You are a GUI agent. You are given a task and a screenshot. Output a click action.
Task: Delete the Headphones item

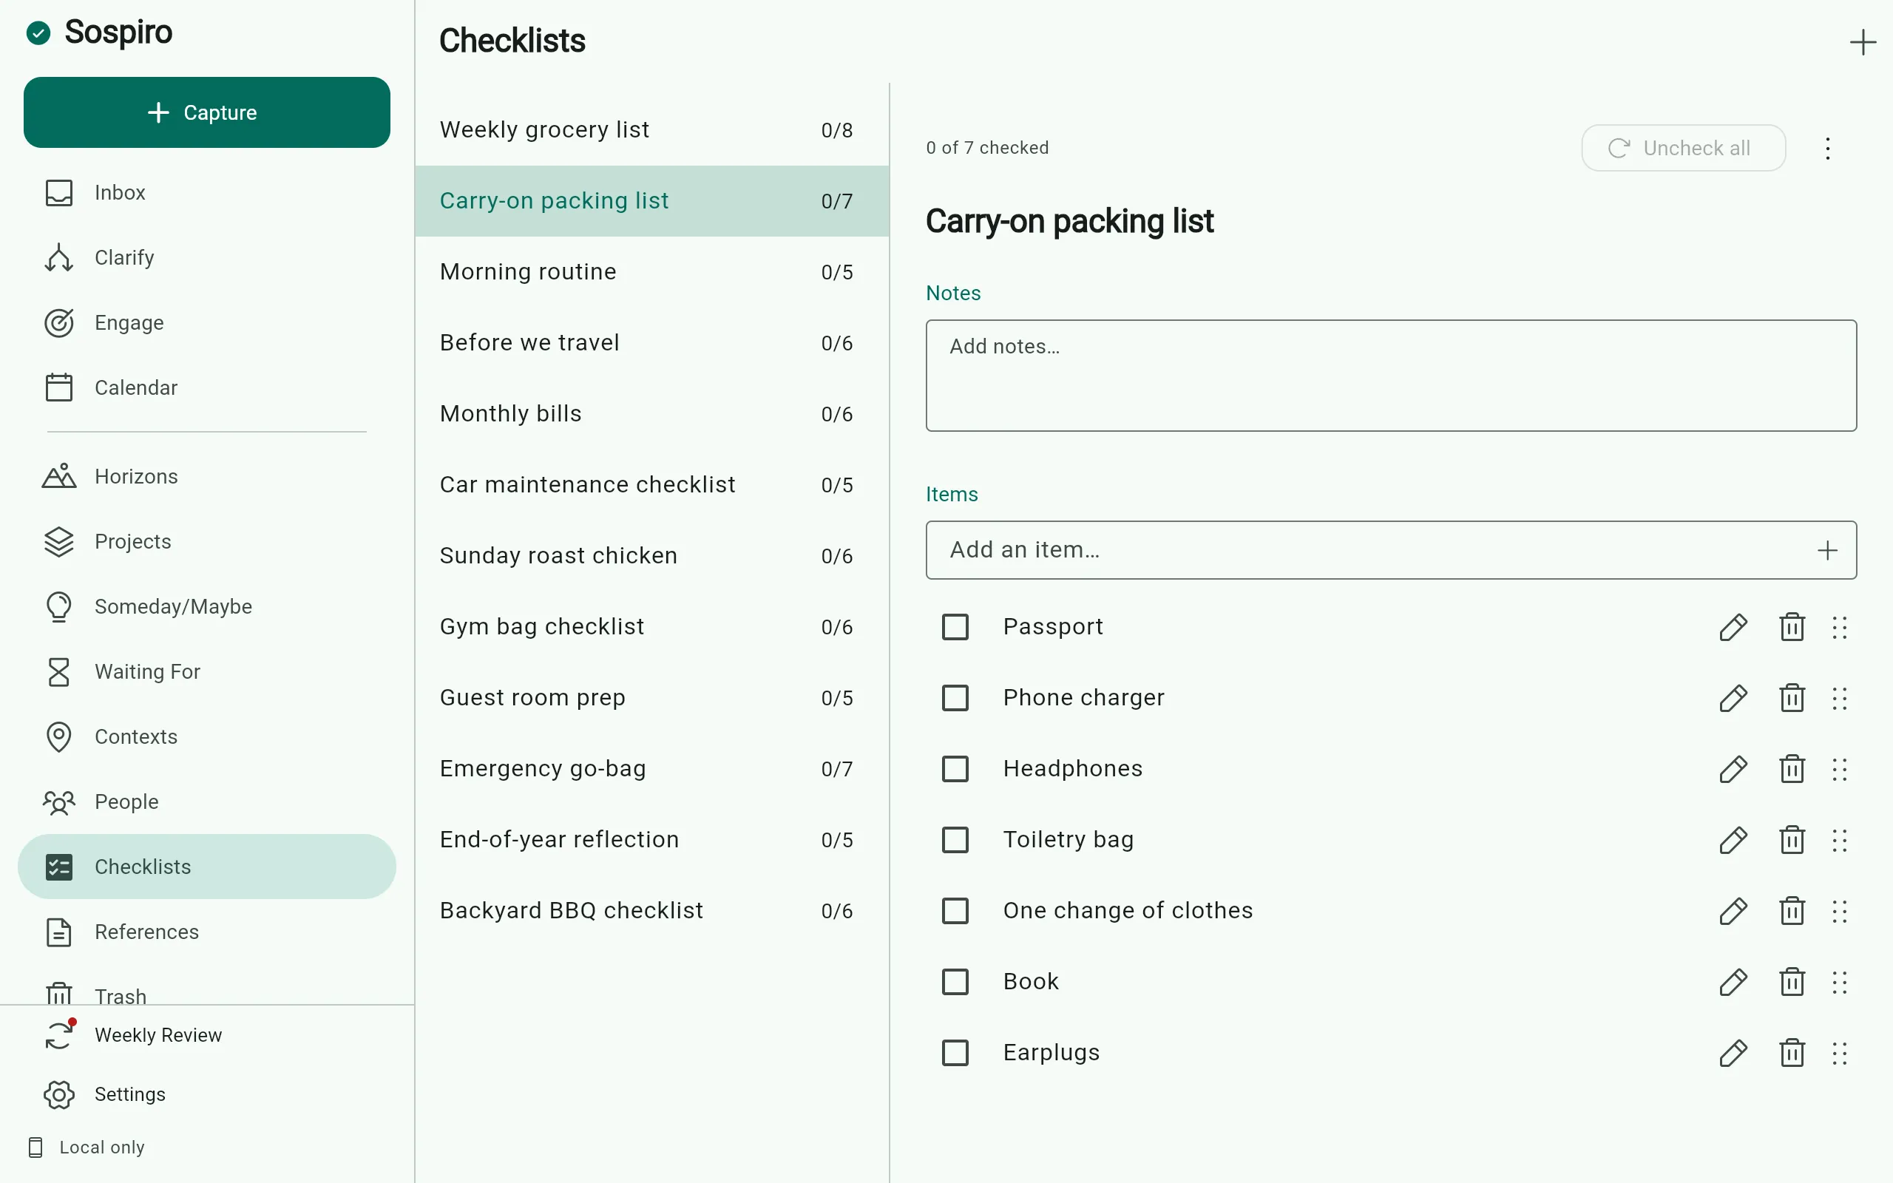(x=1792, y=769)
